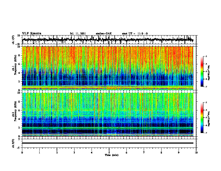Screen dimensions: 221x171
Task: Click the ch.2 spectrogram '6' kHz tick label
Action: tap(19, 110)
